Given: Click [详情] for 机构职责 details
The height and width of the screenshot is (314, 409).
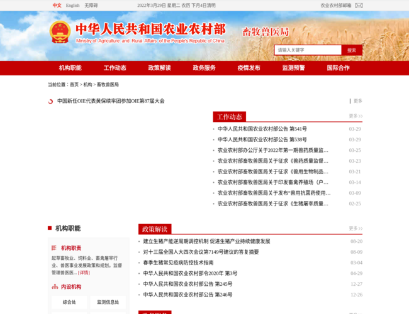Looking at the screenshot, I should 84,273.
